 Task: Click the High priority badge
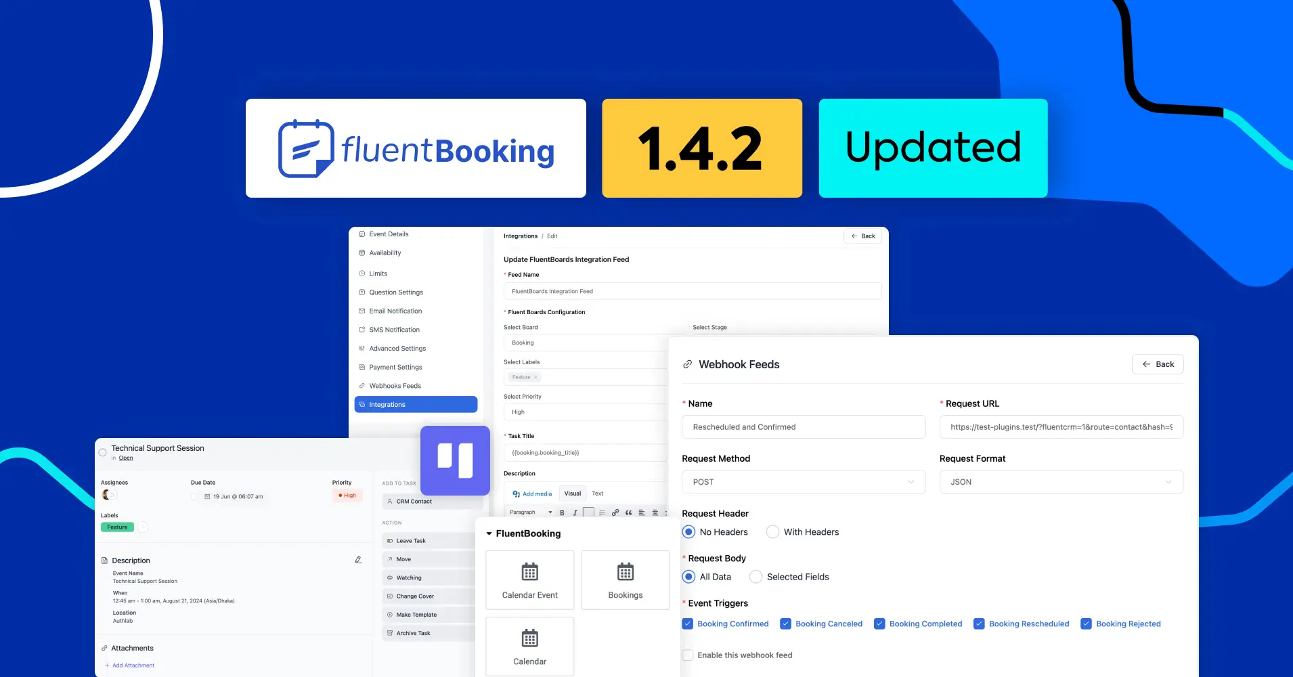click(x=348, y=496)
